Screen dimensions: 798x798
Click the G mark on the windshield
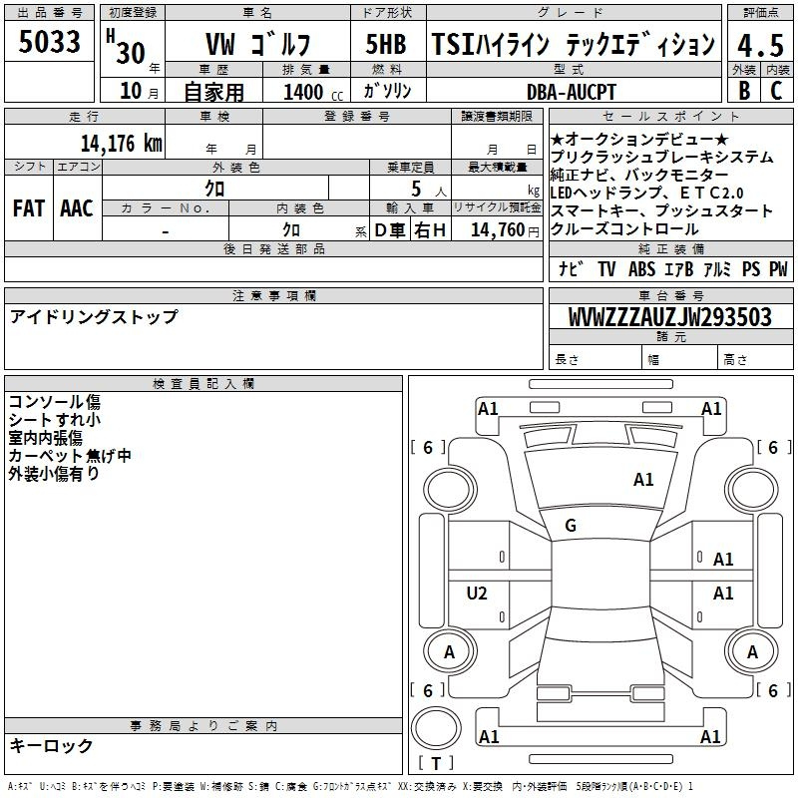point(571,526)
